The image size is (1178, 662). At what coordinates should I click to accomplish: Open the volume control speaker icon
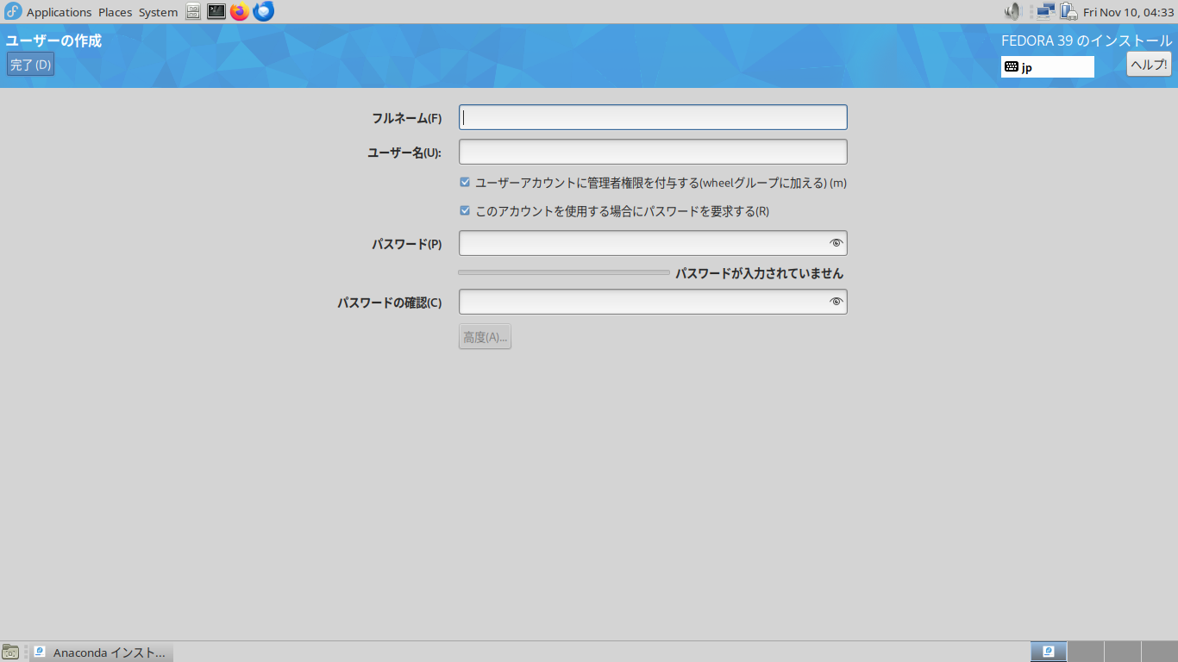tap(1012, 12)
